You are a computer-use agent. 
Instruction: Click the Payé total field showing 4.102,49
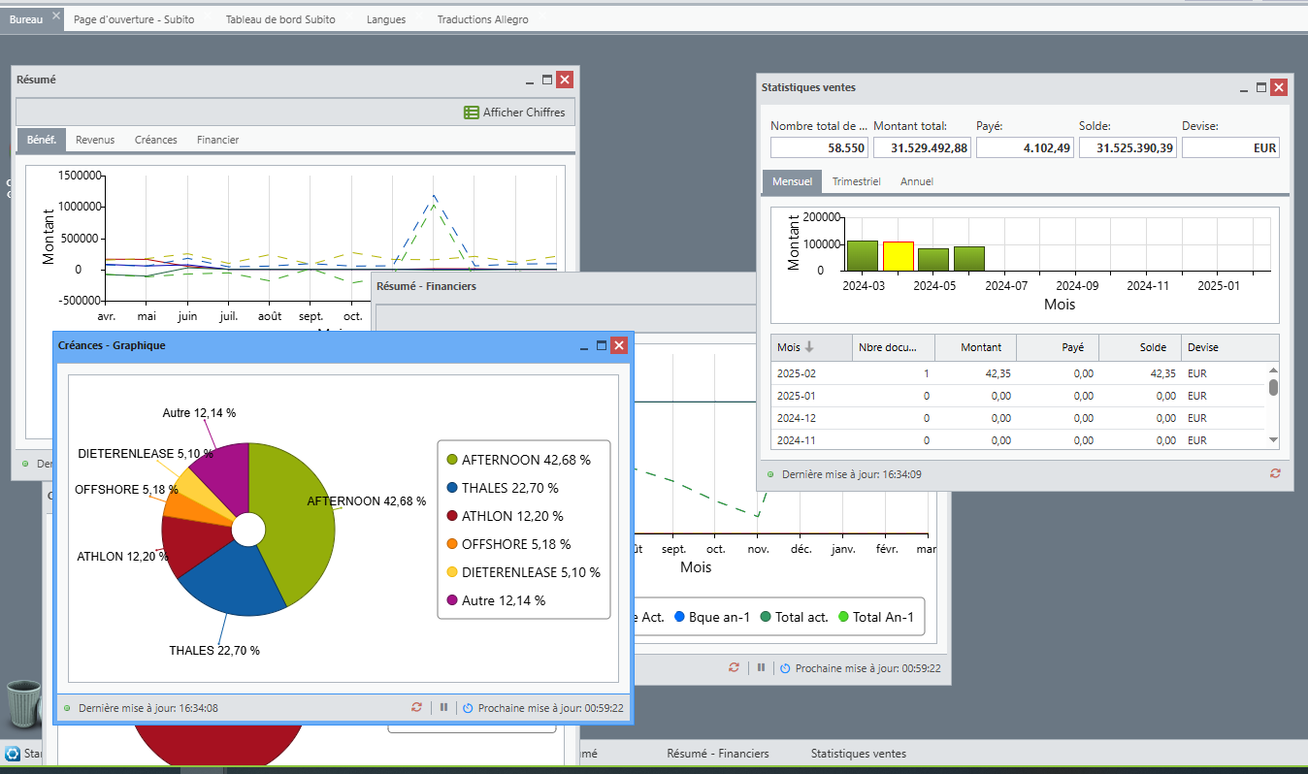pyautogui.click(x=1026, y=147)
